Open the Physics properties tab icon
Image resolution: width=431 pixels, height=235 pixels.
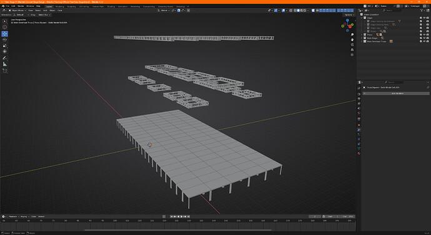(359, 139)
